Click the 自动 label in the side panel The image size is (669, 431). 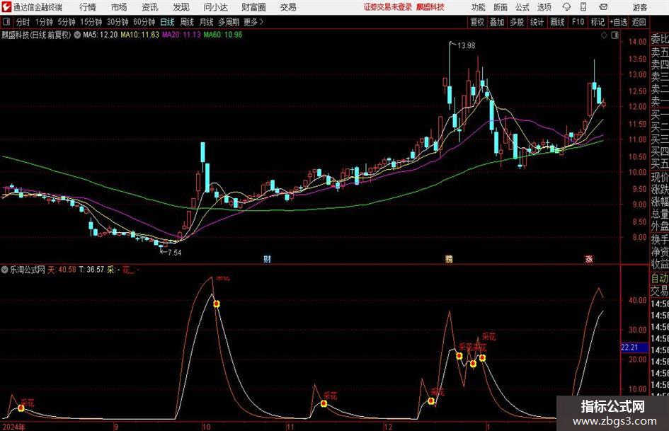click(x=660, y=278)
